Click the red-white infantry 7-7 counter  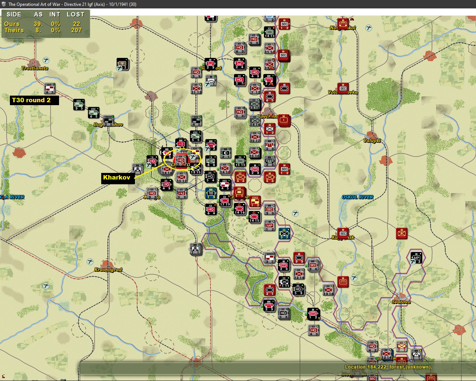[402, 346]
